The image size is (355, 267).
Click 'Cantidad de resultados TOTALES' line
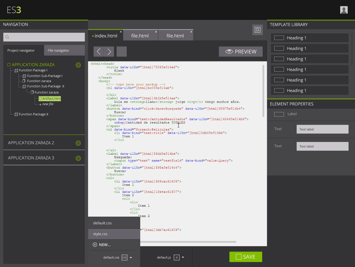tap(150, 123)
